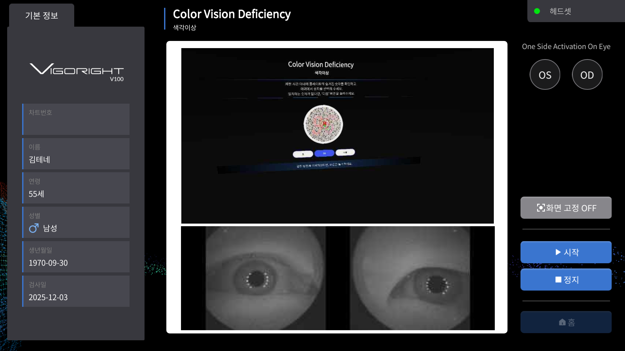Click the stop square icon
The height and width of the screenshot is (351, 625).
[558, 279]
